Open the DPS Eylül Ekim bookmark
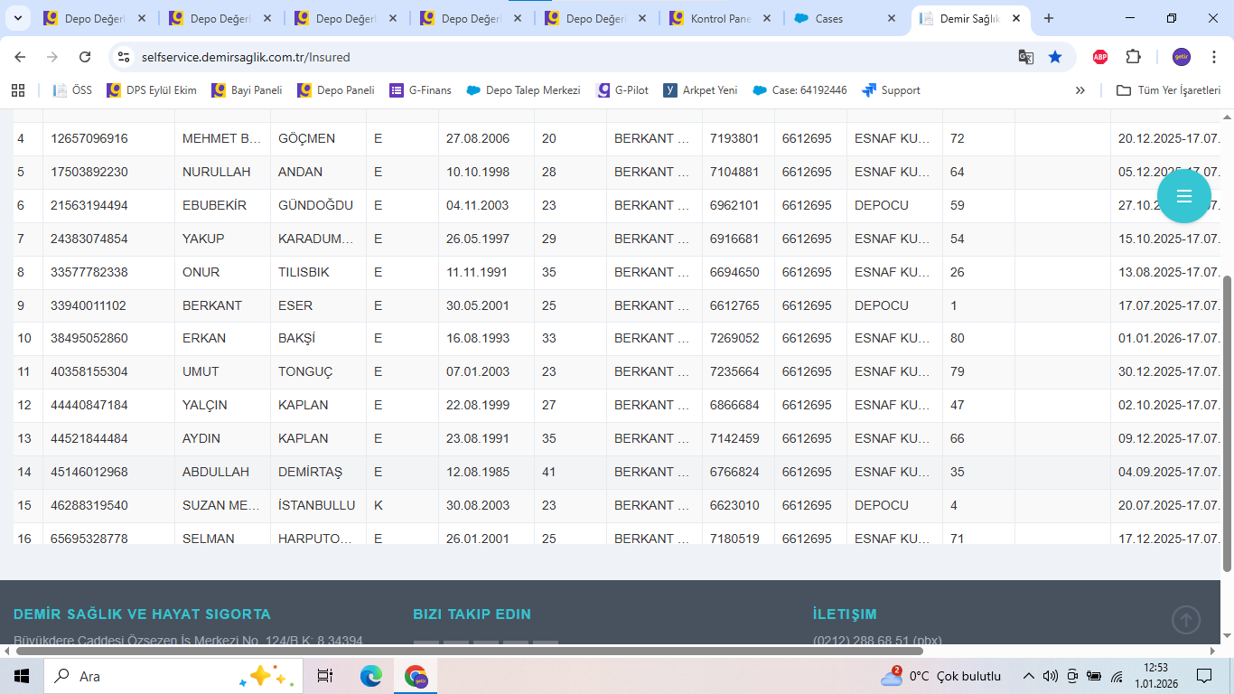This screenshot has height=694, width=1234. [x=152, y=90]
